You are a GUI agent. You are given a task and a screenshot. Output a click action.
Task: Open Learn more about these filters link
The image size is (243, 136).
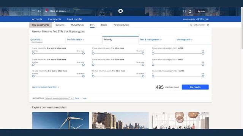46,87
